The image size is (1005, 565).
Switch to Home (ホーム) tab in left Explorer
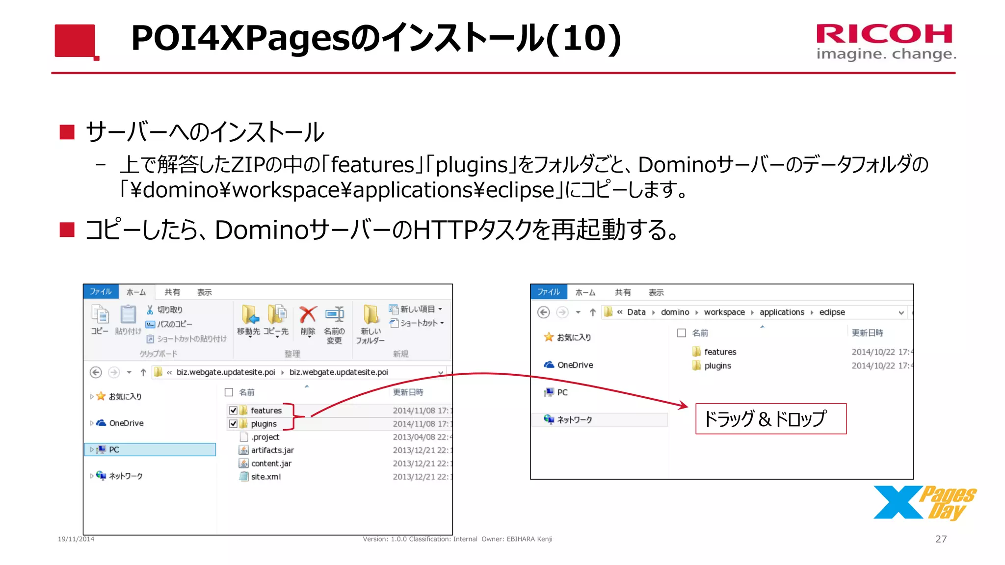(x=136, y=292)
